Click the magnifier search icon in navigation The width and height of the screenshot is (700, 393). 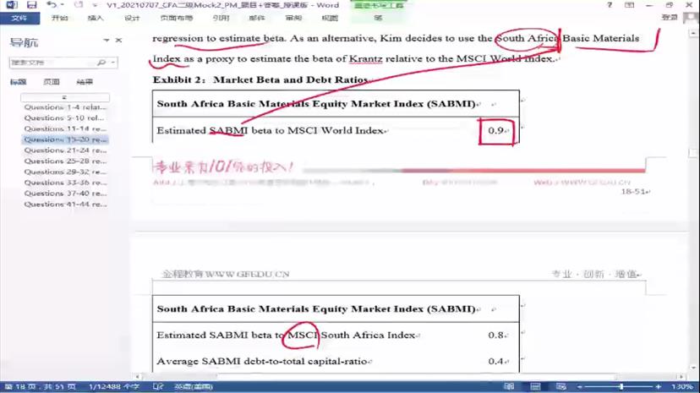tap(102, 63)
